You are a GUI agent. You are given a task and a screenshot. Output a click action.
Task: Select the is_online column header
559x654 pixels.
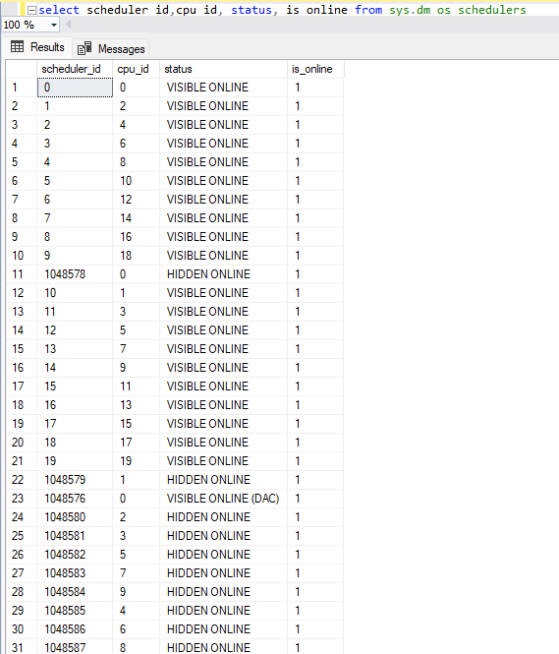click(315, 69)
